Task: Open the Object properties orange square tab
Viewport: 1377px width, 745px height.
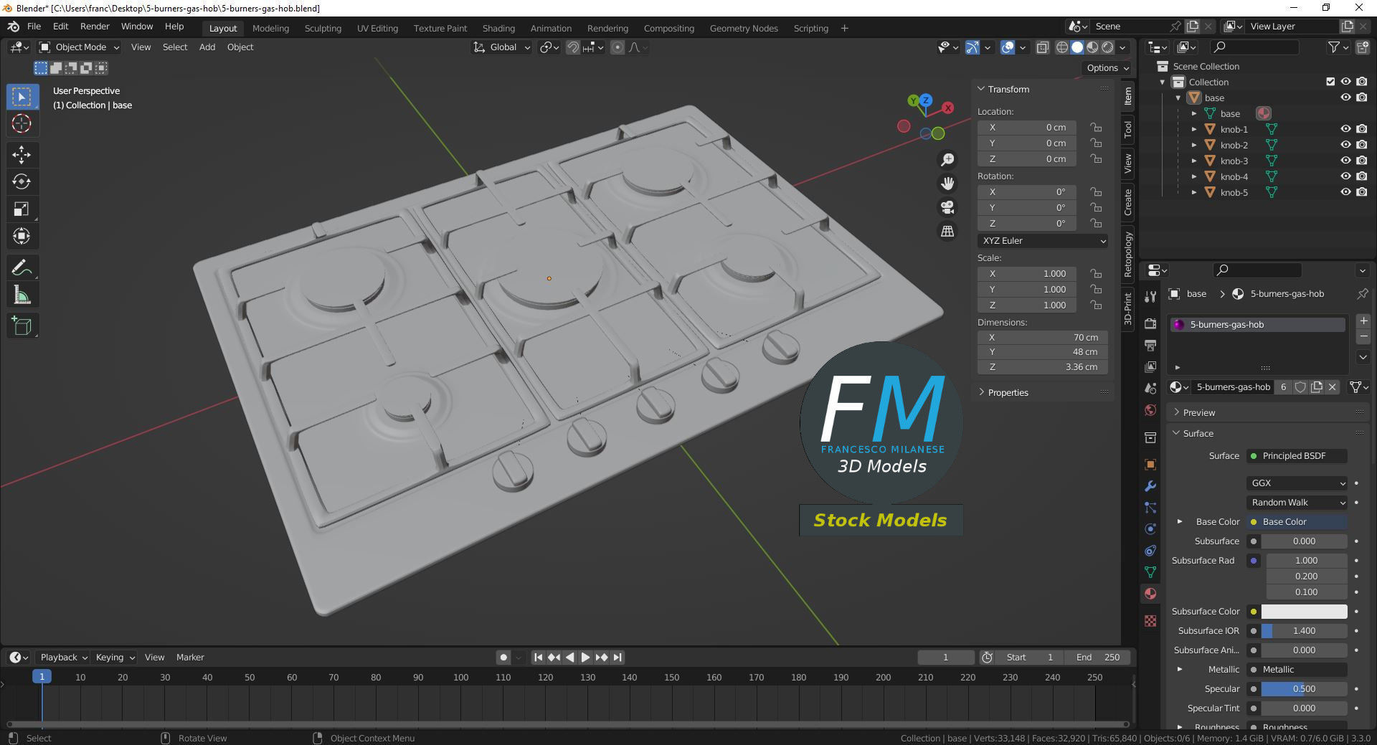Action: [x=1150, y=465]
